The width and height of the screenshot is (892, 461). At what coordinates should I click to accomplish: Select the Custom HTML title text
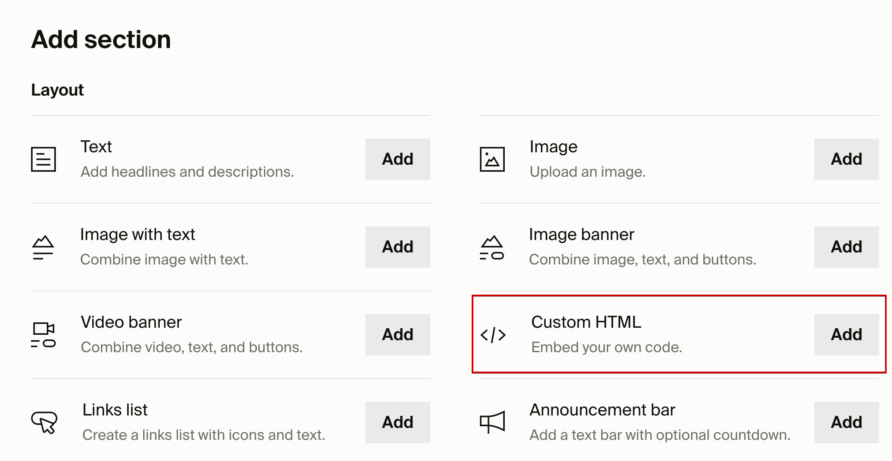click(586, 322)
